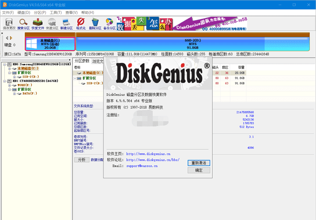316x220 pixels.
Task: Click the 20.0GB capacity cell
Action: click(240, 73)
